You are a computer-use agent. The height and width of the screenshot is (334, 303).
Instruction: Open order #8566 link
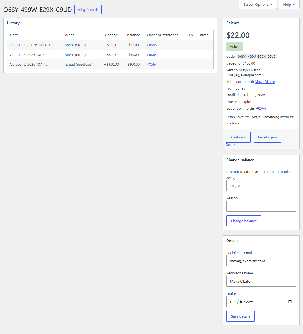[152, 45]
